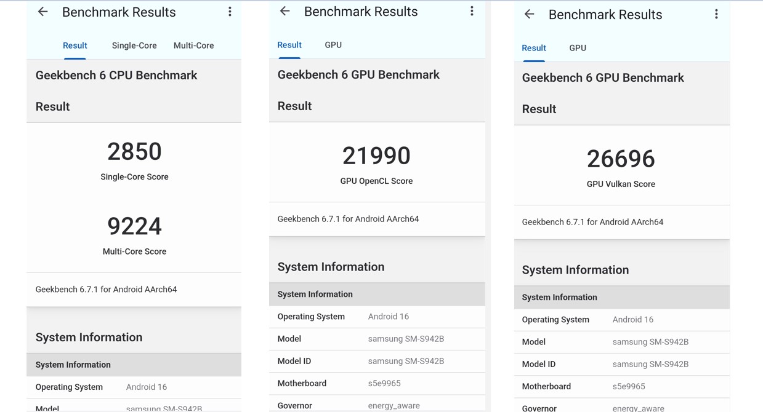The height and width of the screenshot is (412, 763).
Task: Click Benchmark Results title in OpenCL screen
Action: tap(361, 12)
